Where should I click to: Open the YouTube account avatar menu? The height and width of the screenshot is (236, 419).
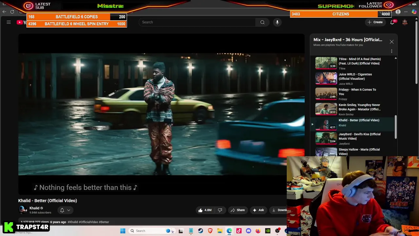tap(405, 22)
